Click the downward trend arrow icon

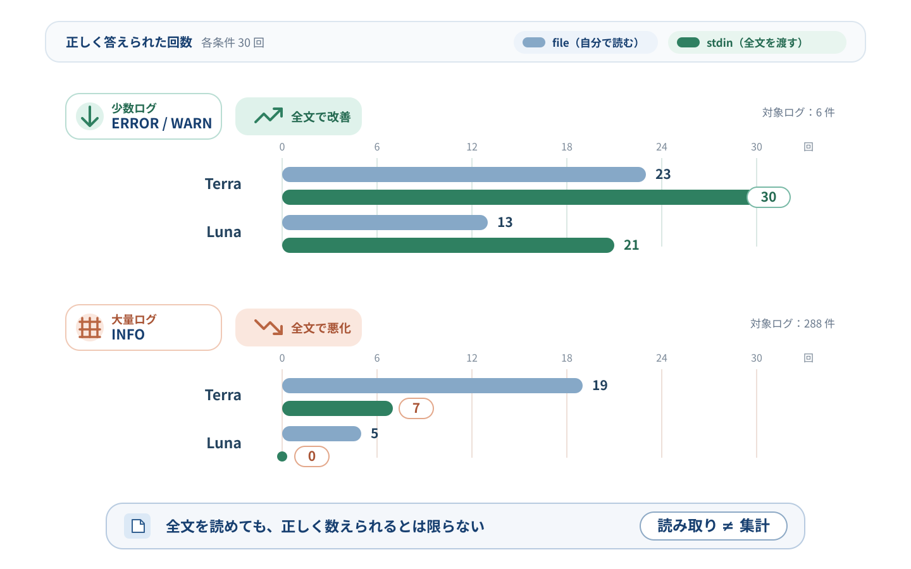tap(268, 327)
